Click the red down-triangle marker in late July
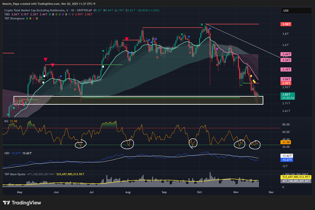Image resolution: width=315 pixels, height=210 pixels. [127, 39]
